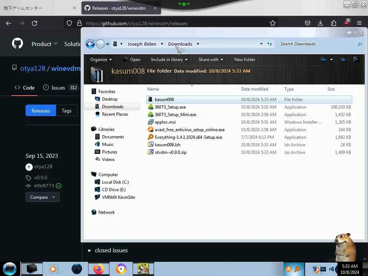Image resolution: width=368 pixels, height=276 pixels.
Task: Click the Explorer refresh arrows icon
Action: click(270, 44)
